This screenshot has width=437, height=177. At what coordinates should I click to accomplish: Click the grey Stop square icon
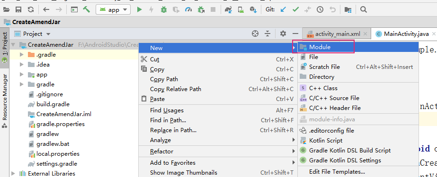pyautogui.click(x=213, y=10)
